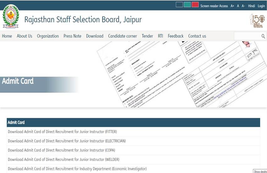The height and width of the screenshot is (173, 267).
Task: Open the About Us menu
Action: tap(25, 36)
